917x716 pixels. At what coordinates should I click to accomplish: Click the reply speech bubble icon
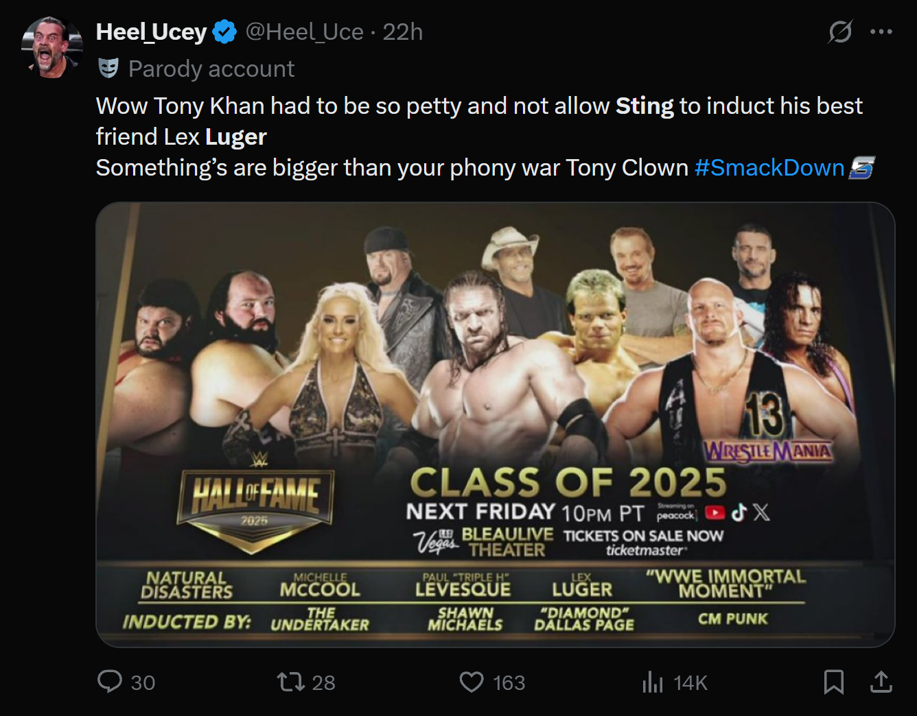(110, 682)
